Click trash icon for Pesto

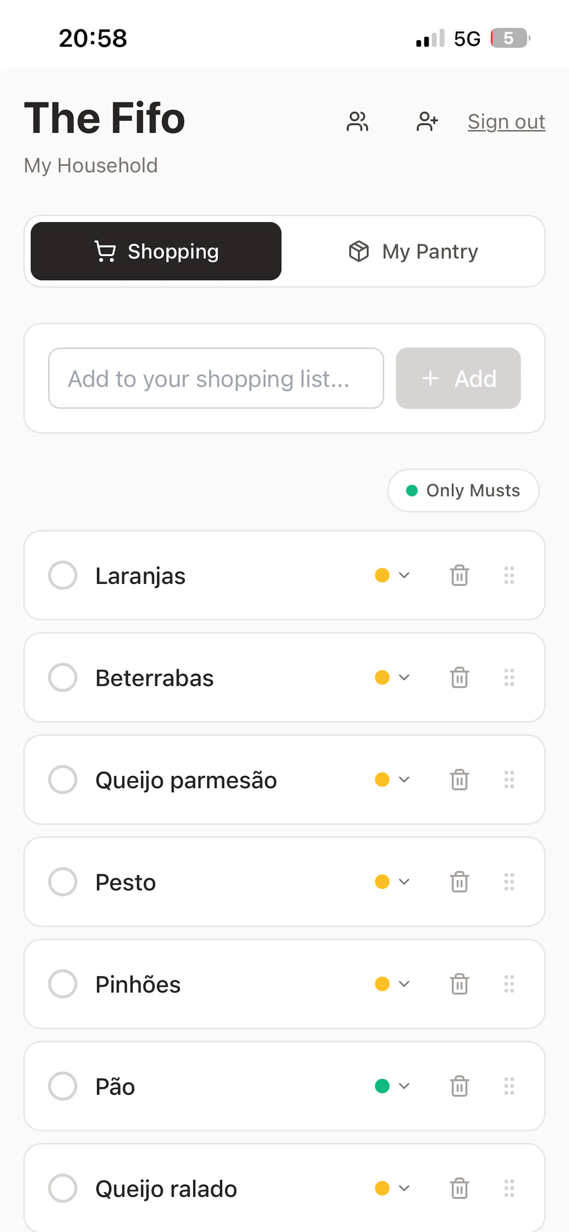point(459,882)
